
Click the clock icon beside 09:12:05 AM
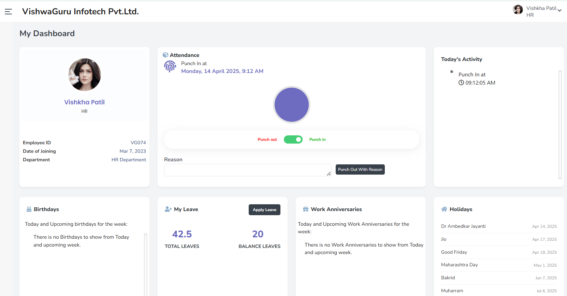tap(461, 83)
